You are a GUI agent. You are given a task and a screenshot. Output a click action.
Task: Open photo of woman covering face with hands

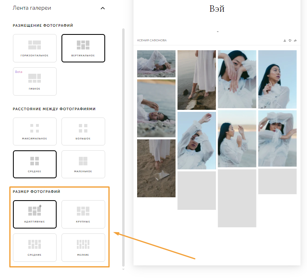(237, 79)
